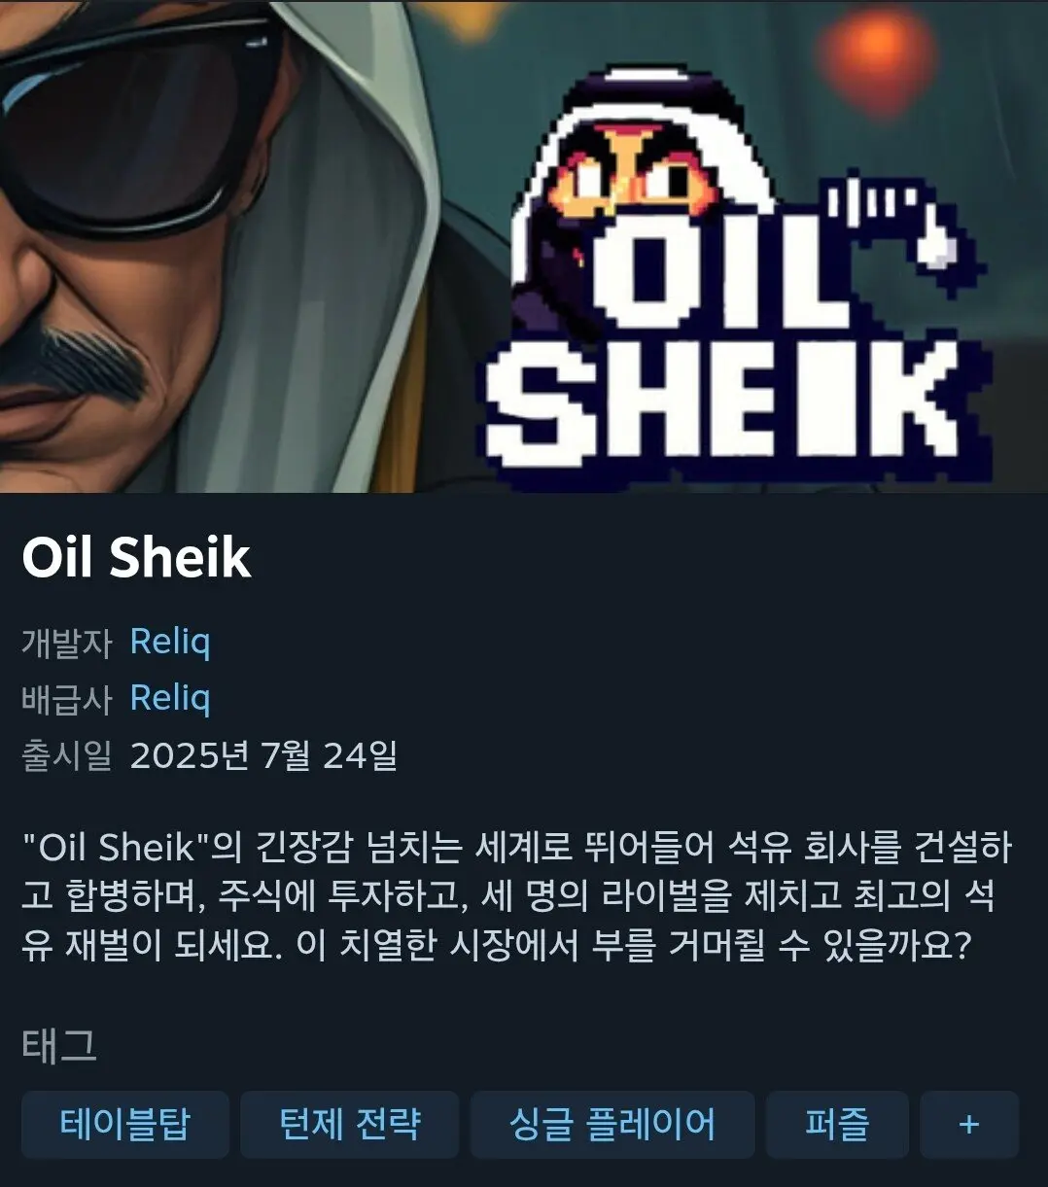The width and height of the screenshot is (1048, 1187).
Task: Click the fuel nozzle pixel icon
Action: point(892,221)
